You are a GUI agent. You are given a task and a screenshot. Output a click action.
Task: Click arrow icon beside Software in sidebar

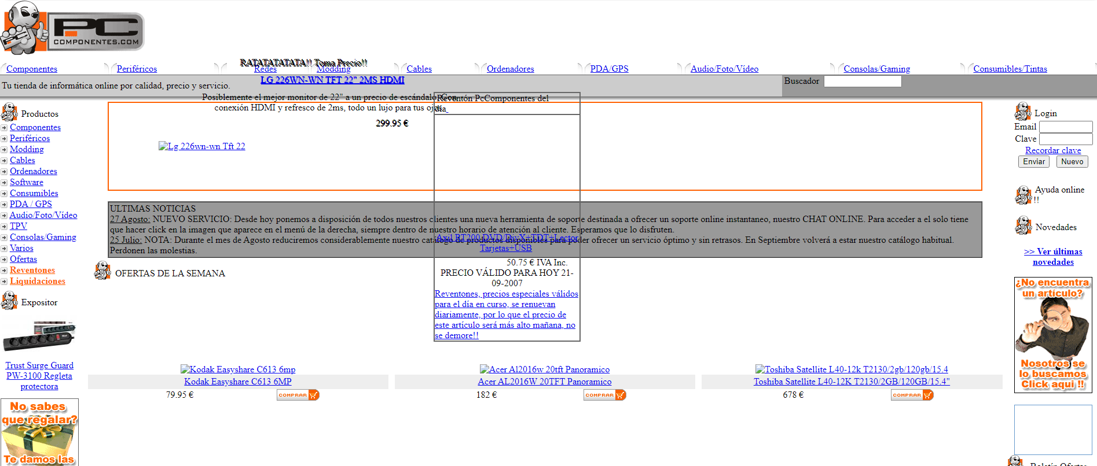(4, 183)
